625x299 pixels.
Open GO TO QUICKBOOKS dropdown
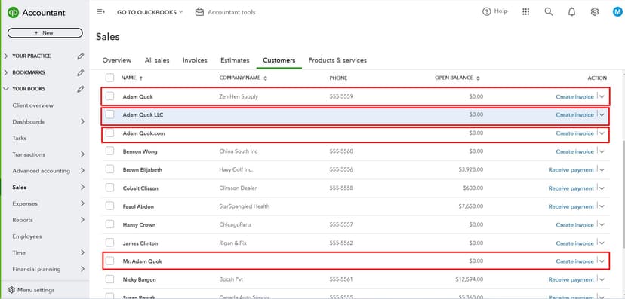click(x=150, y=12)
